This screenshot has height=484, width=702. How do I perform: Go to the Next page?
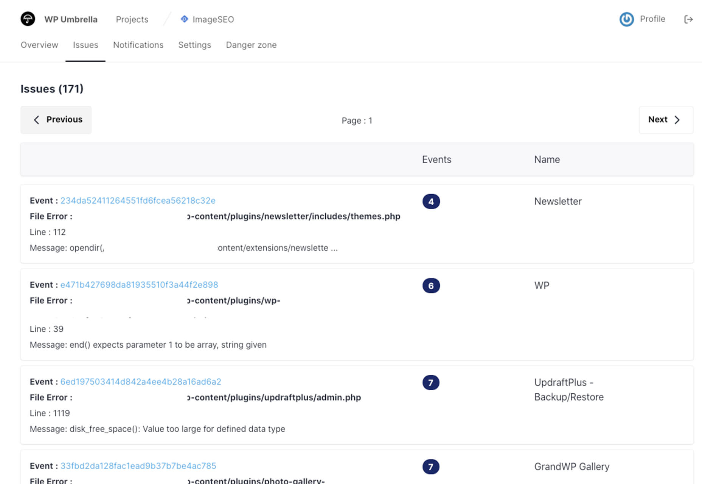666,120
